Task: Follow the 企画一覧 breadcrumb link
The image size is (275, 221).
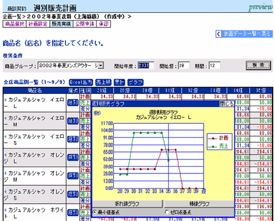Action: click(x=12, y=16)
